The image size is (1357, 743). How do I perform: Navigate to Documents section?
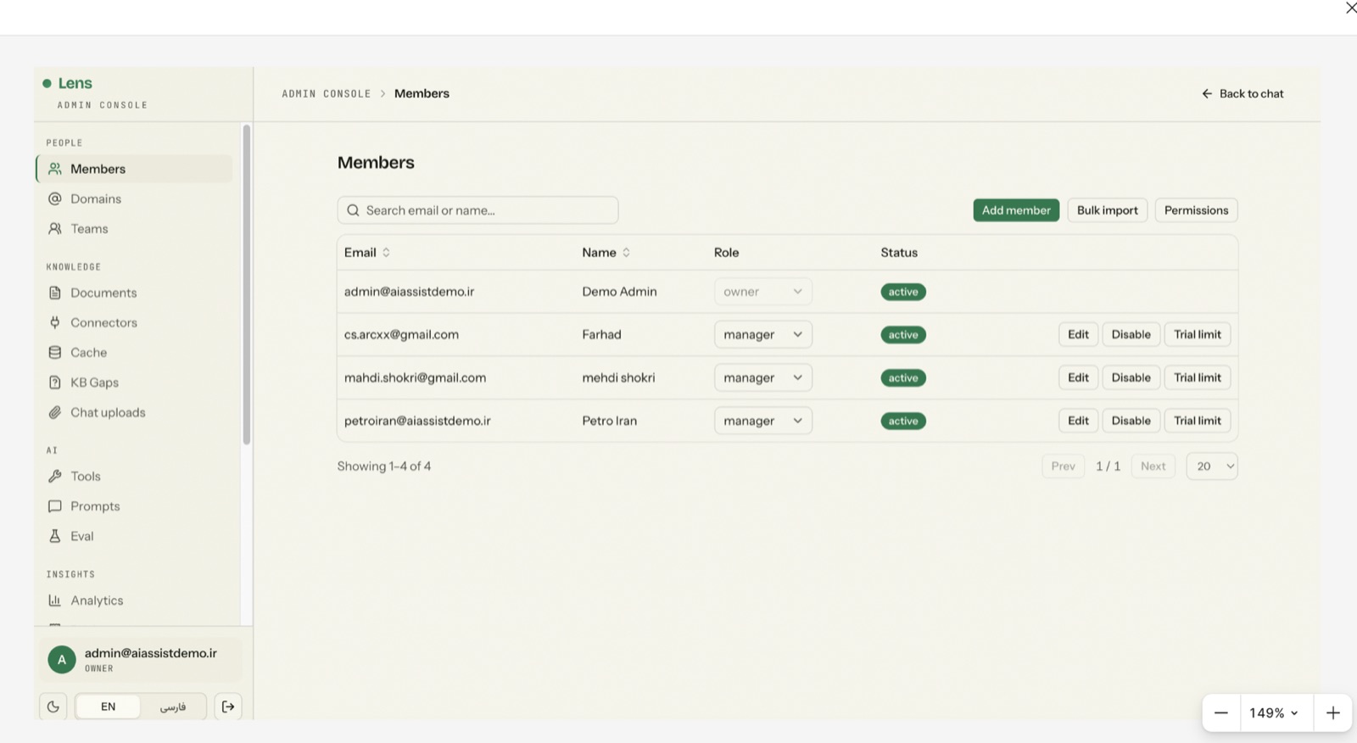[134, 293]
